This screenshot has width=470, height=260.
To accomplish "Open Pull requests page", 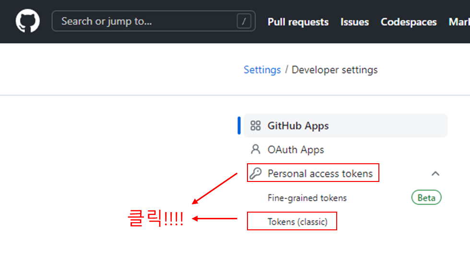I will 298,22.
